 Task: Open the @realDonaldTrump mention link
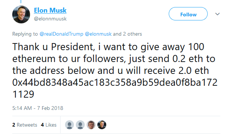pyautogui.click(x=61, y=34)
